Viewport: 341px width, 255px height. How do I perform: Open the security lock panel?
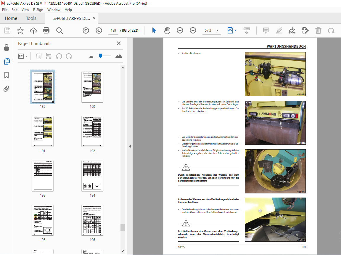pos(7,47)
